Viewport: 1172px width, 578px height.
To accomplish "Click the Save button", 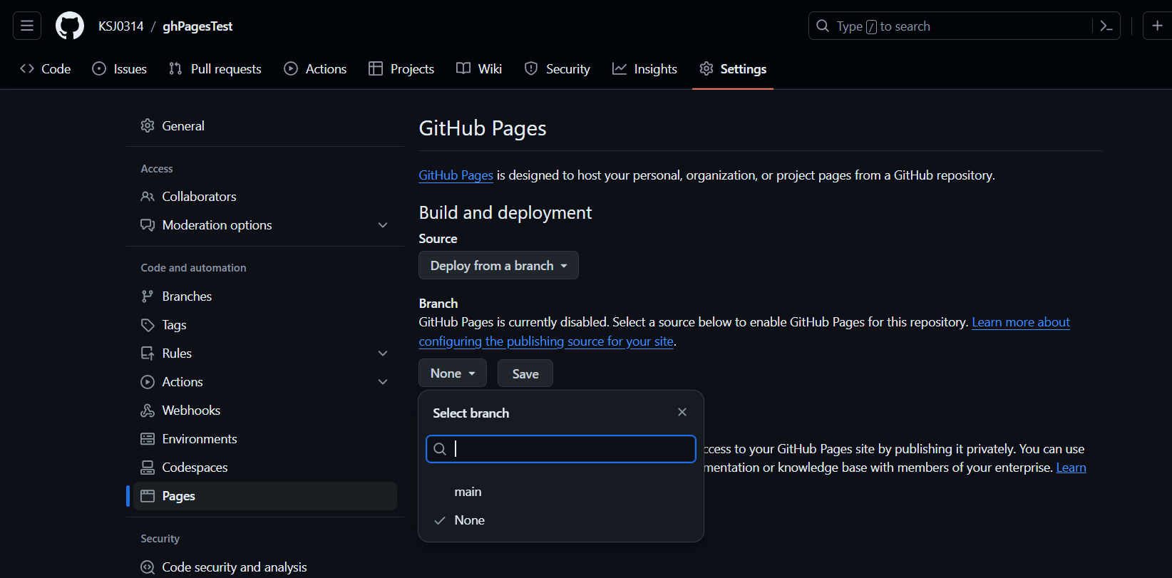I will tap(525, 373).
